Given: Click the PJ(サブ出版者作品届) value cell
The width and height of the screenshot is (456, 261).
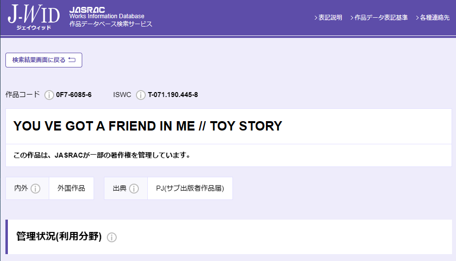Looking at the screenshot, I should click(190, 189).
